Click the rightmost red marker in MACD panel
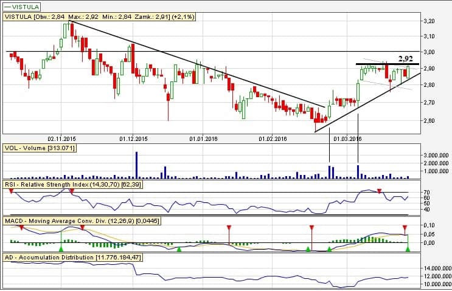This screenshot has width=452, height=291. coord(404,227)
